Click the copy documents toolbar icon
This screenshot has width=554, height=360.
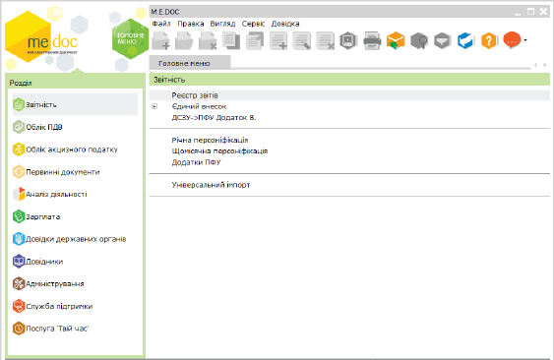click(231, 40)
